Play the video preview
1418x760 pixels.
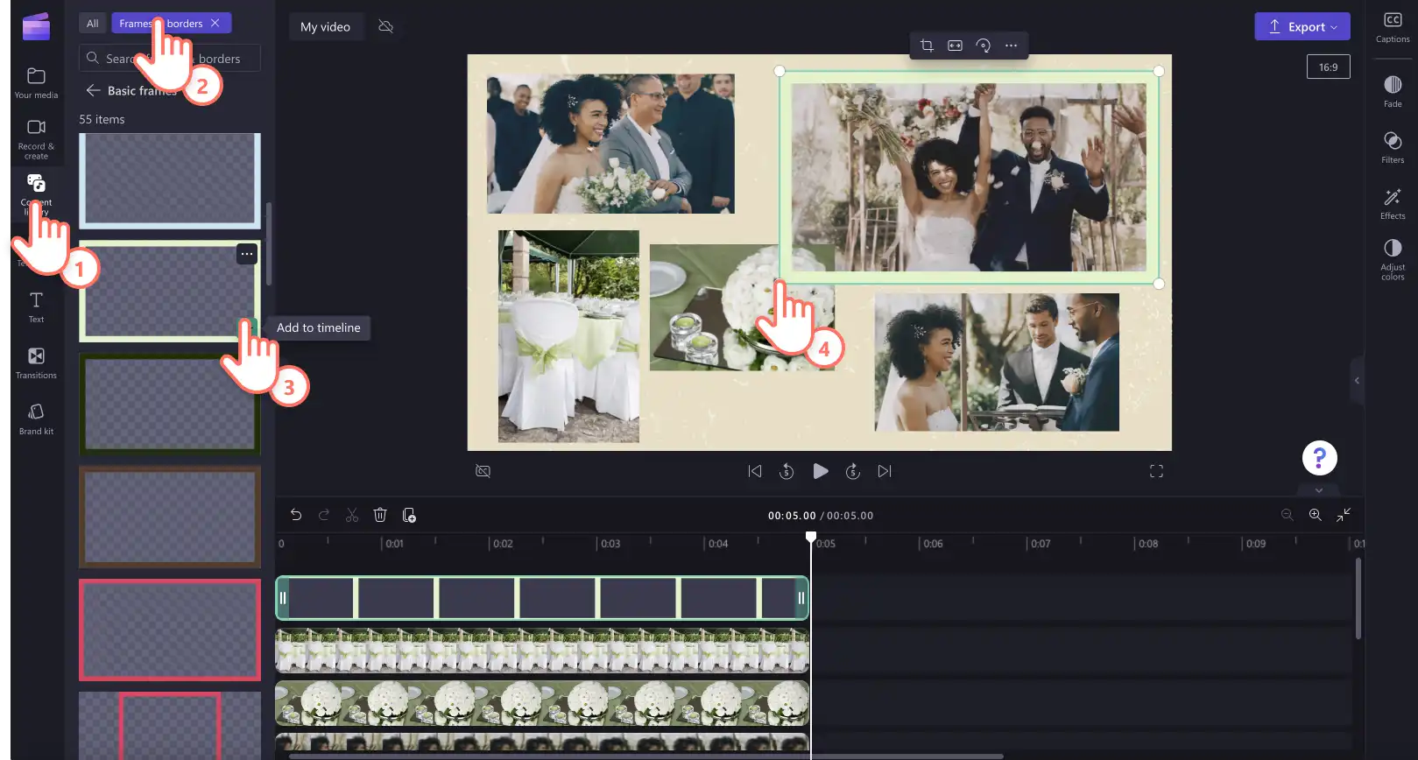(x=820, y=471)
